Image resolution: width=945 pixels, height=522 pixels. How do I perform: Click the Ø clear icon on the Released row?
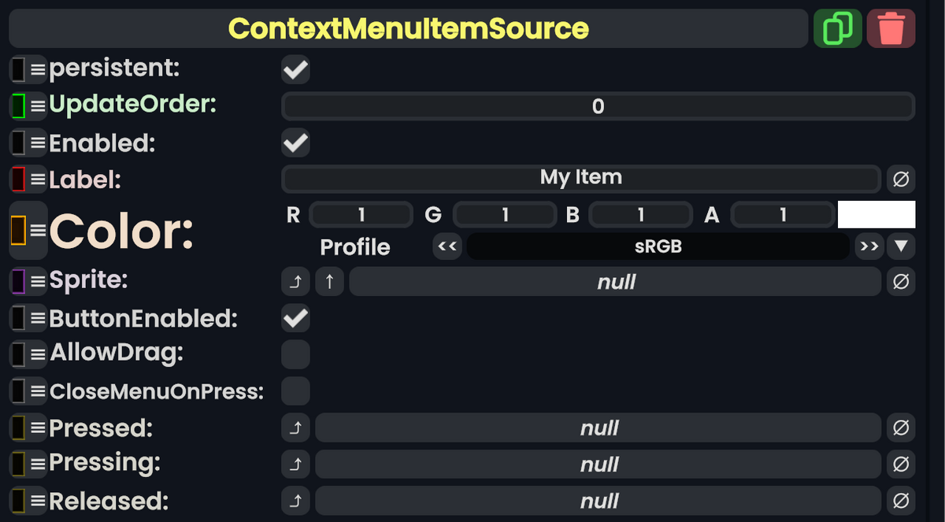(x=901, y=501)
